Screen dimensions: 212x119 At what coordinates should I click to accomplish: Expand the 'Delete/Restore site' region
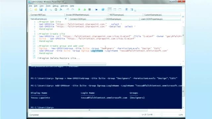(x=38, y=58)
